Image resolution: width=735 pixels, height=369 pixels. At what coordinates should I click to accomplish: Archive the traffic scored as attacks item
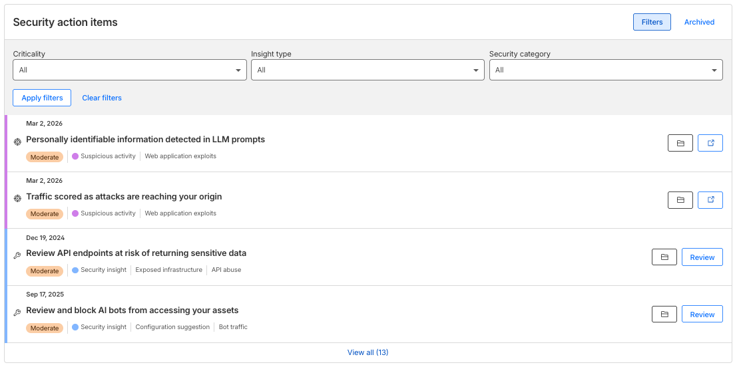(680, 200)
